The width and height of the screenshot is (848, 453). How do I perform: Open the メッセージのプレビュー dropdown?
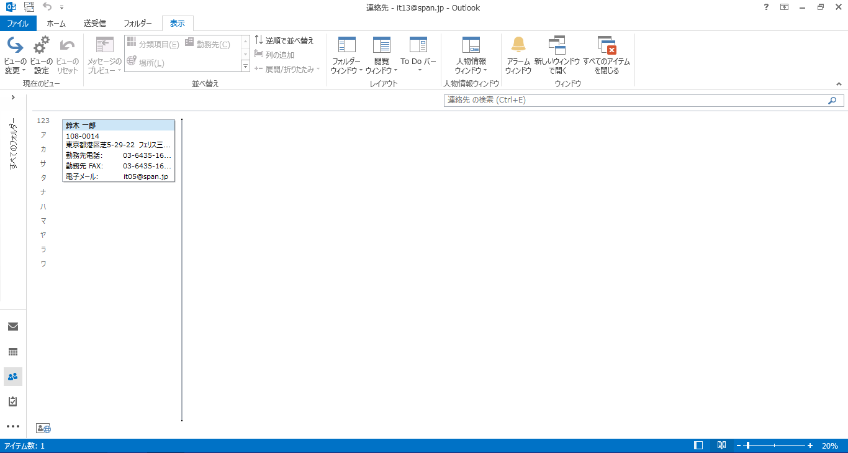coord(104,55)
